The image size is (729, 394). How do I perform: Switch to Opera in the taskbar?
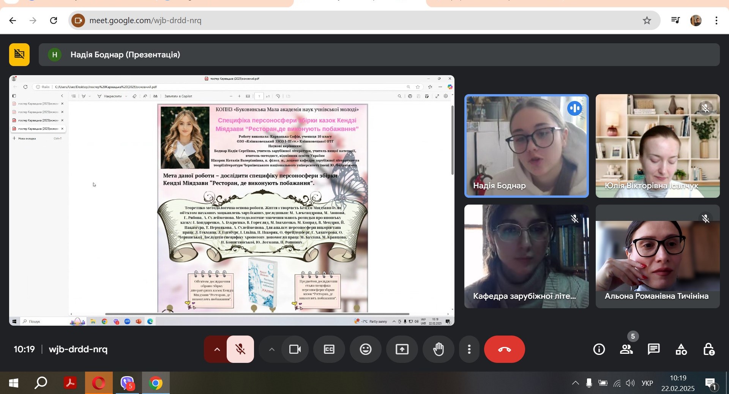click(x=99, y=383)
